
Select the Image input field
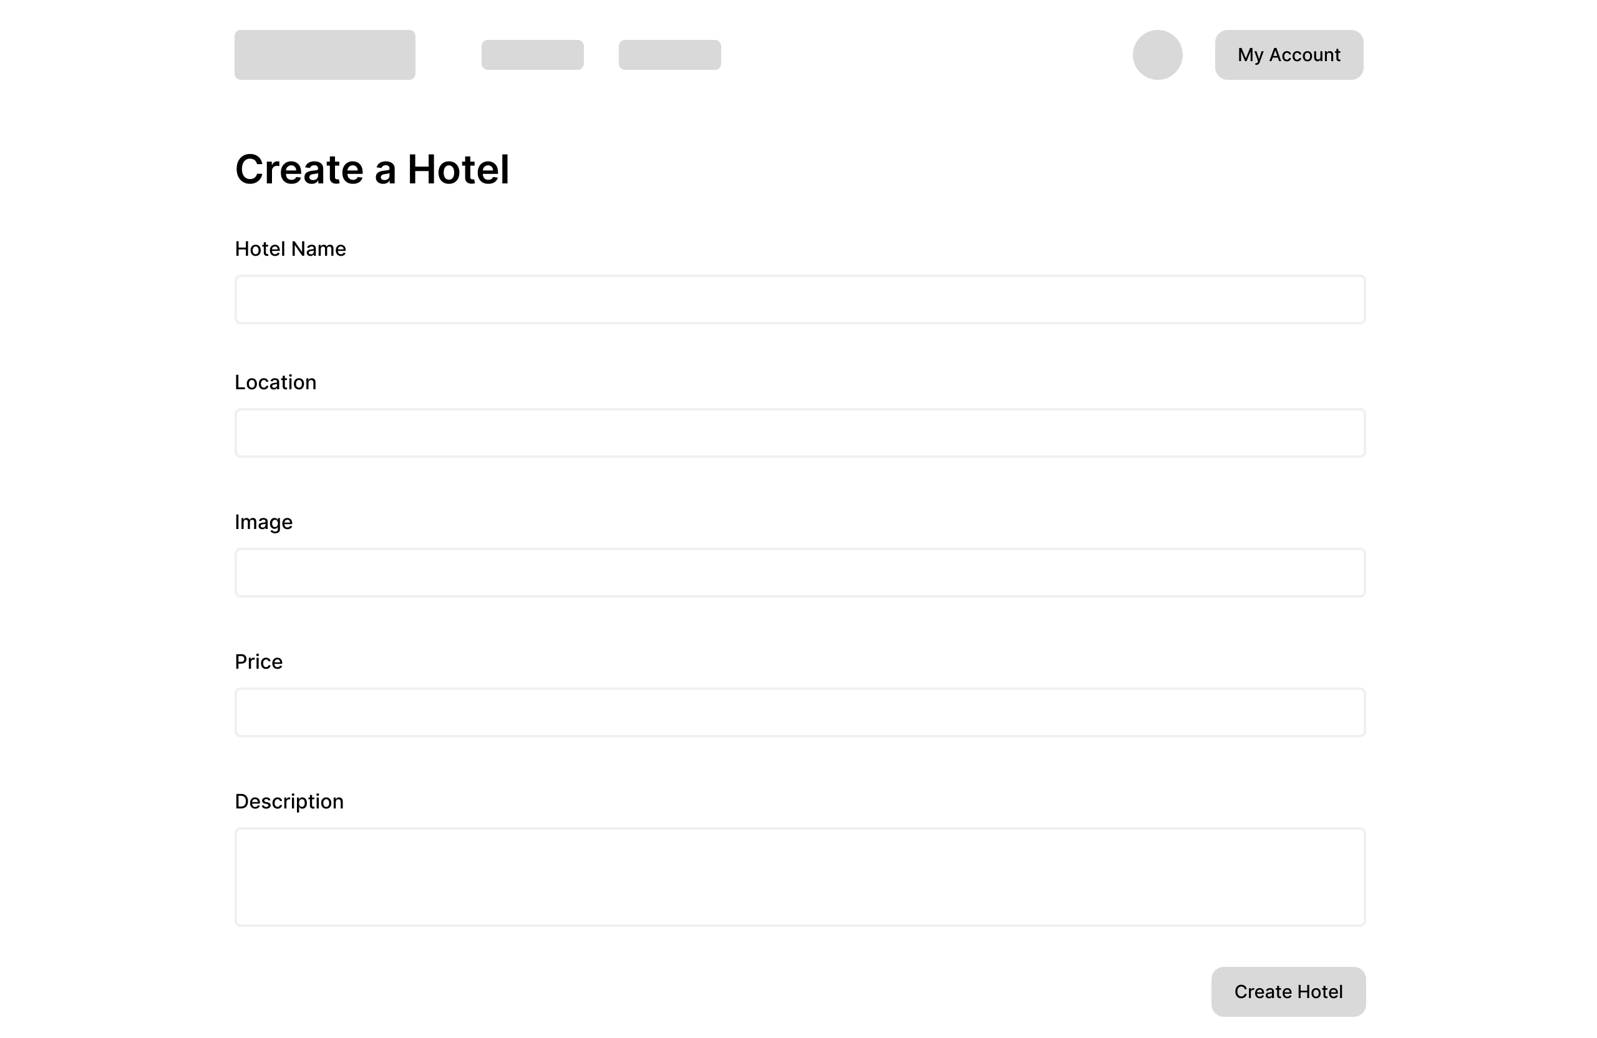(x=800, y=573)
